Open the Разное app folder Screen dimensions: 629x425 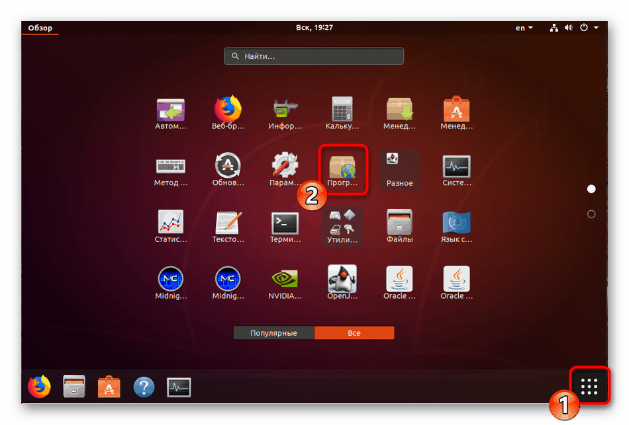pos(399,170)
